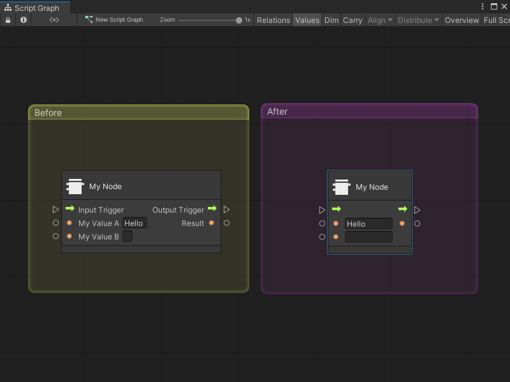
Task: Click the variables <x> toolbar icon
Action: (x=54, y=20)
